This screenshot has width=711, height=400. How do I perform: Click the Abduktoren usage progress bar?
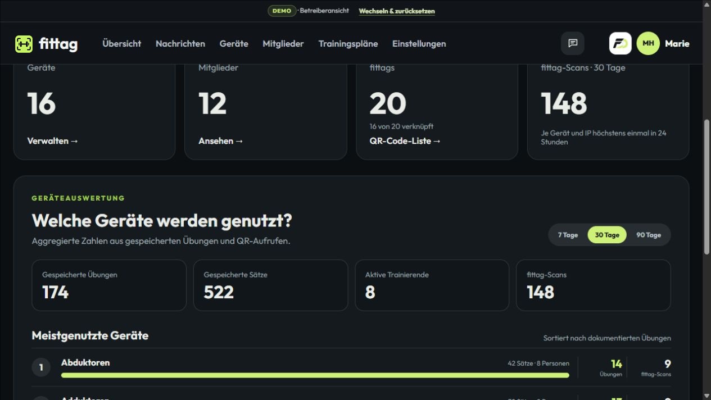click(x=315, y=375)
